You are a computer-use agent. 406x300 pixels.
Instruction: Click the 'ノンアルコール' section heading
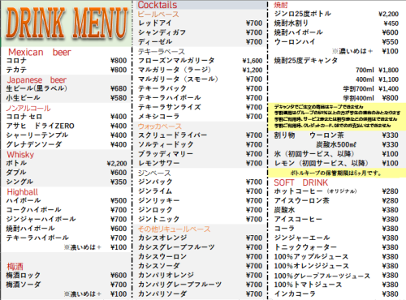pos(28,108)
